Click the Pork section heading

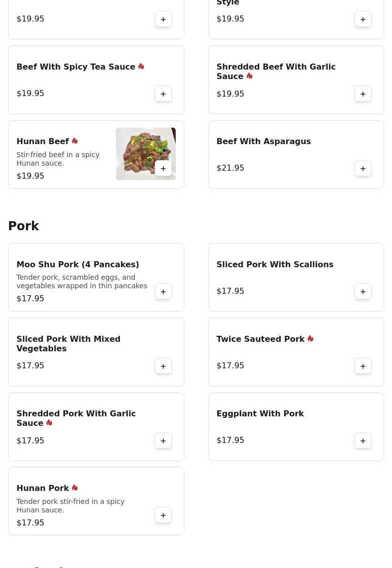point(23,226)
